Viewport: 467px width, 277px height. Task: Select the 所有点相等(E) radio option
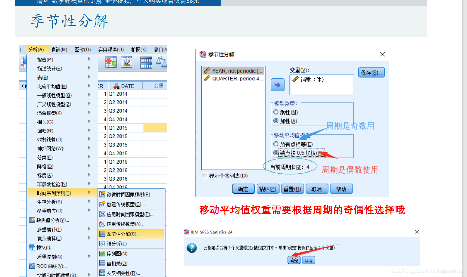(276, 144)
